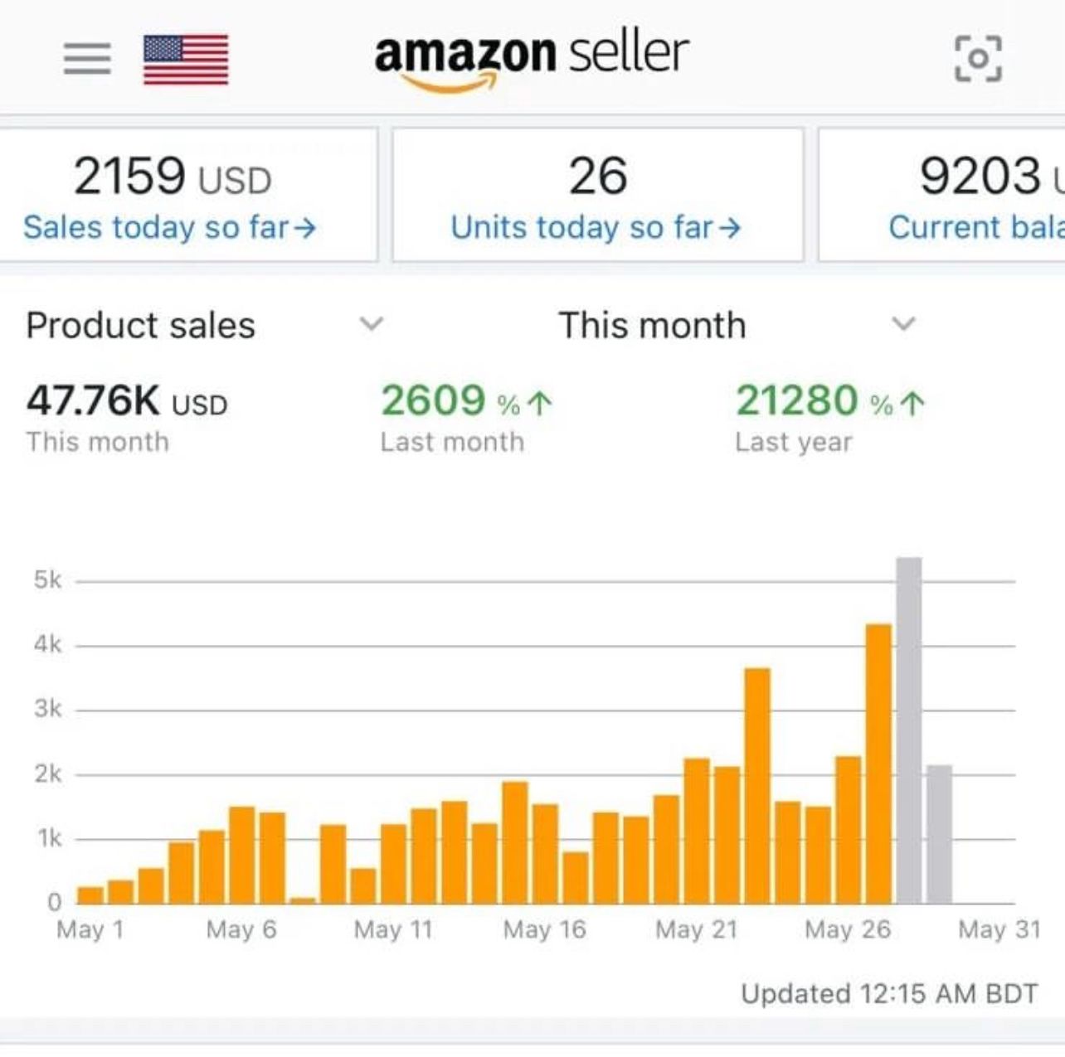Expand the This month dropdown

[903, 323]
